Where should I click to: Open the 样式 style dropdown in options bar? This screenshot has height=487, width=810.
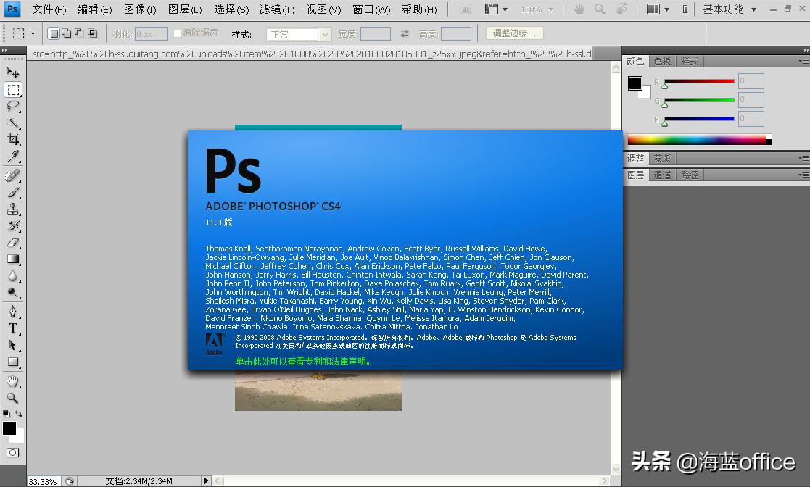tap(297, 33)
